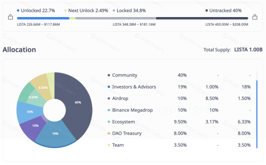Select the DAO Treasury row label

pyautogui.click(x=127, y=133)
